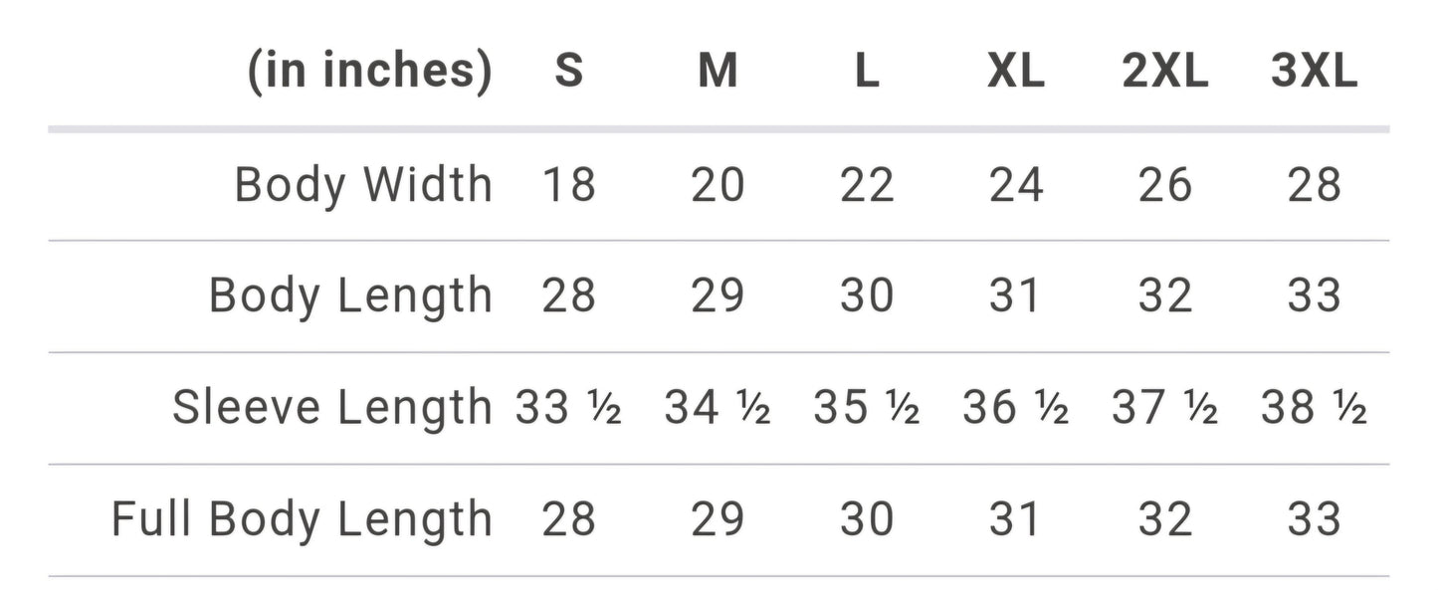1438x590 pixels.
Task: Click the S size column header
Action: [x=568, y=73]
